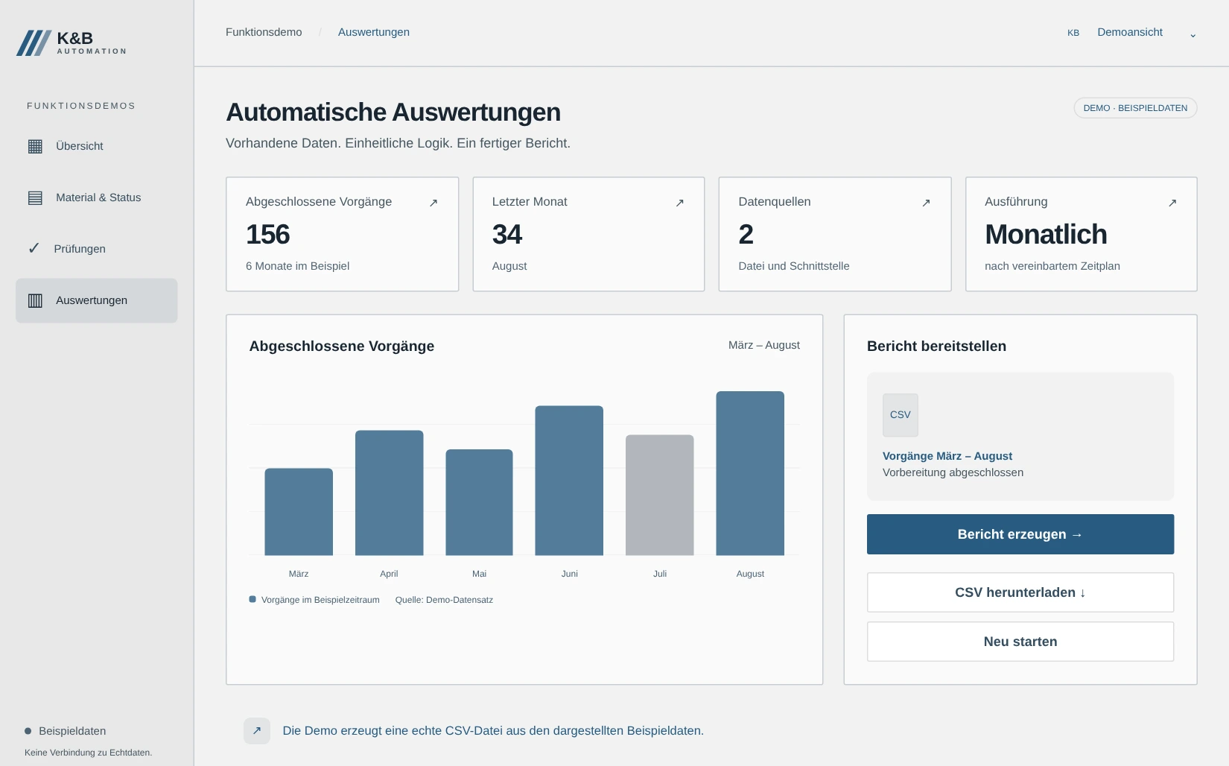Click the Beispieldaten label in sidebar footer

(72, 731)
